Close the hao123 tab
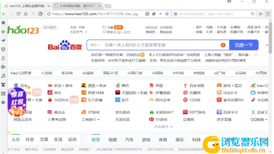 [x=49, y=6]
